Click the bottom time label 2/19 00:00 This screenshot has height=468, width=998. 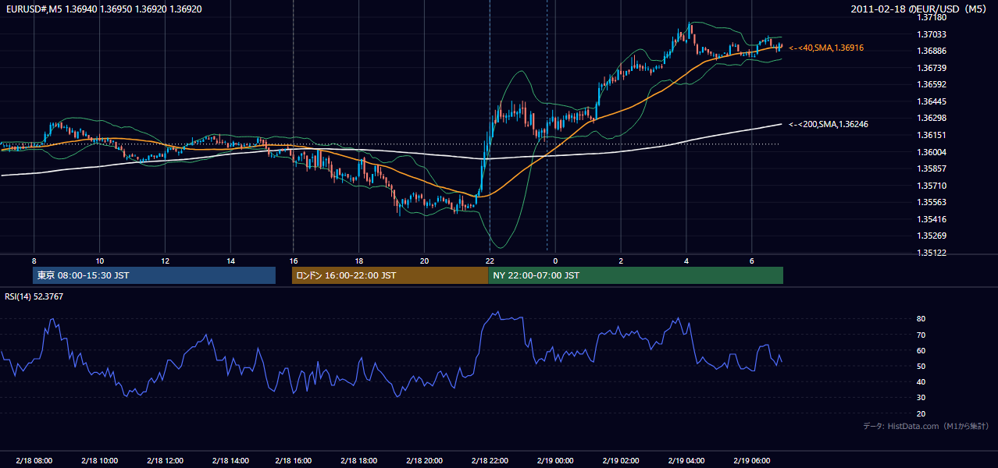[x=555, y=461]
